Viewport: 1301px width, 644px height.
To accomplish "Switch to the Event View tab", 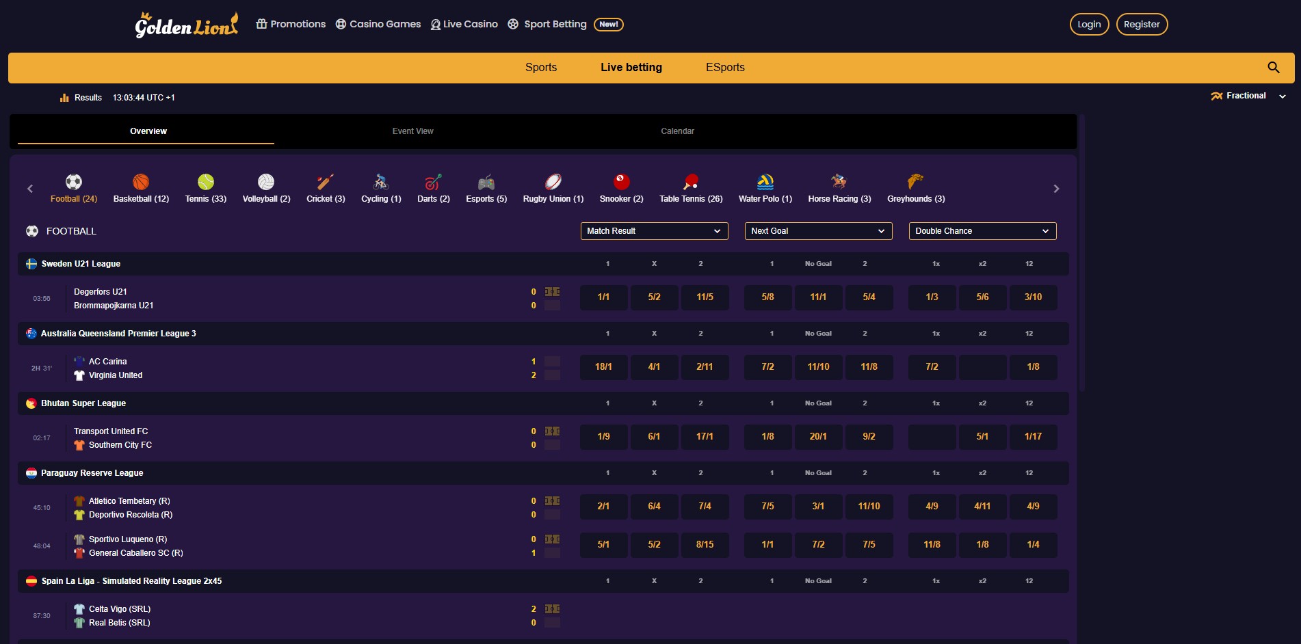I will [x=412, y=131].
